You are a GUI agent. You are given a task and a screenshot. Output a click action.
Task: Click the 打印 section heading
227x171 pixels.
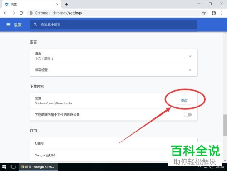[34, 131]
